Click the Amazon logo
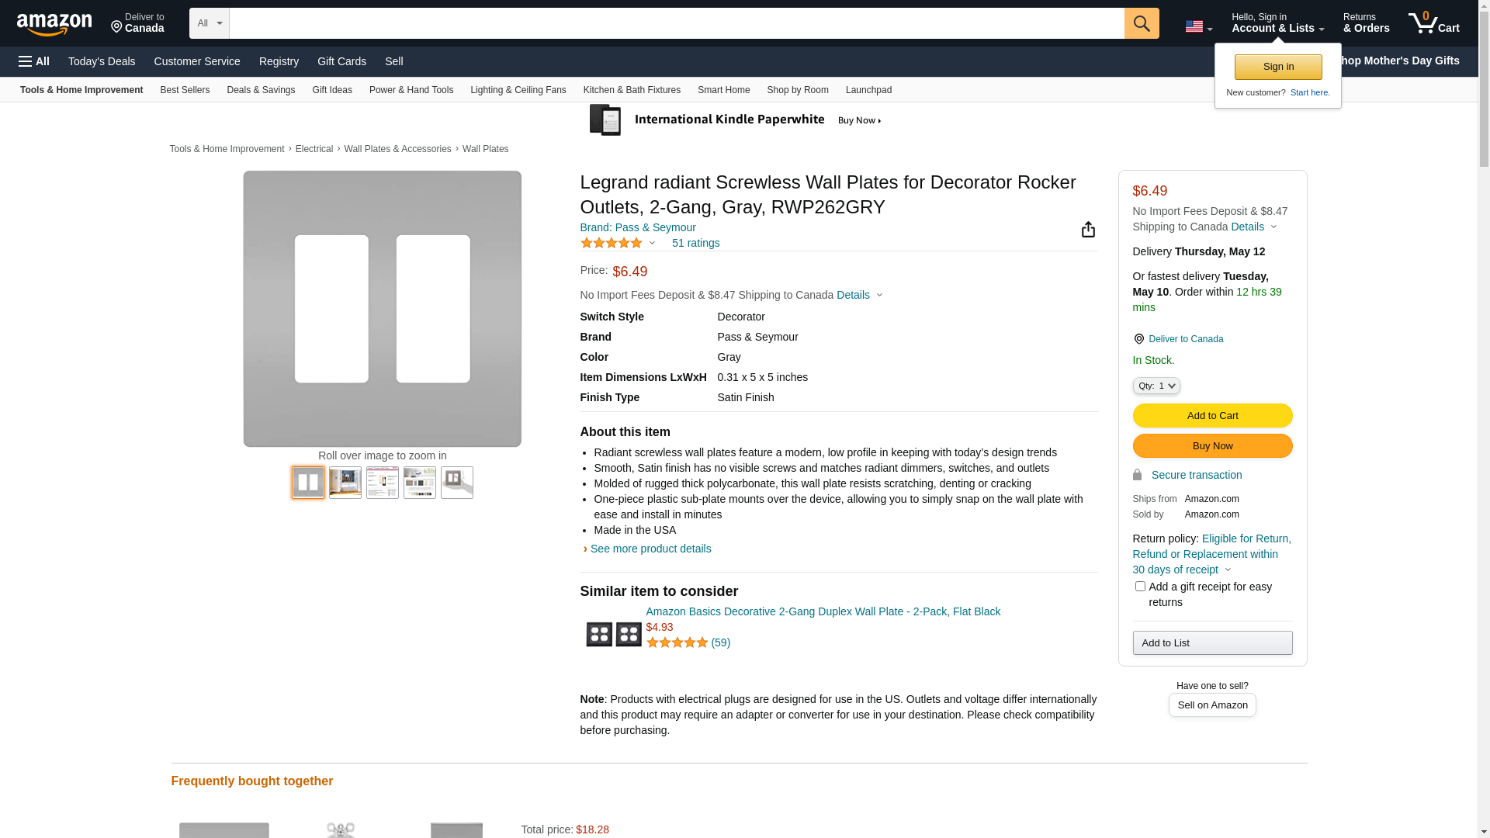Screen dimensions: 1490x838 54,25
